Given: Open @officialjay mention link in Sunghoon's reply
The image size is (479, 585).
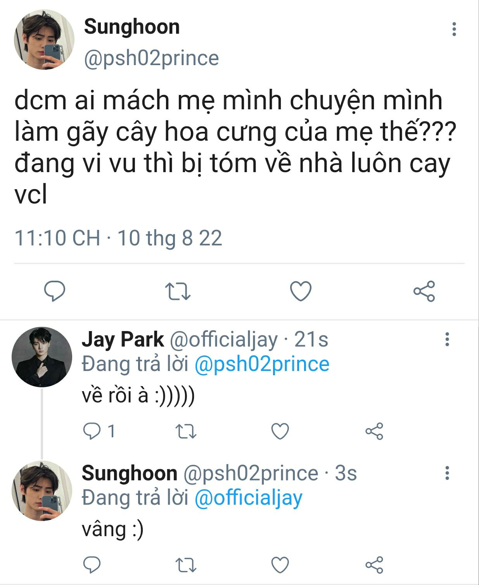Looking at the screenshot, I should (248, 498).
